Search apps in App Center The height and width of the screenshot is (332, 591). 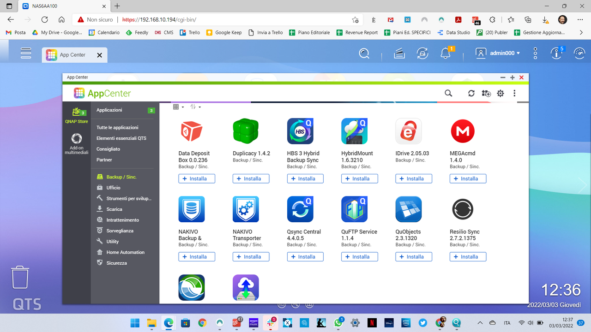pyautogui.click(x=448, y=93)
